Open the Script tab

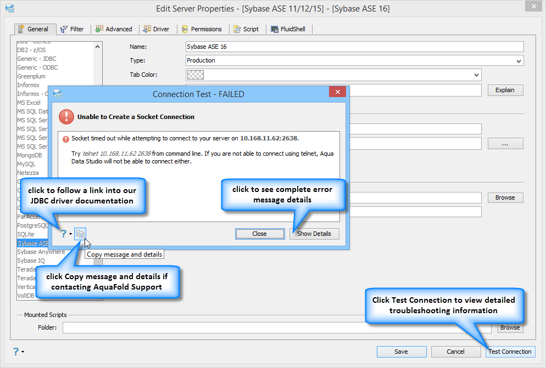247,29
